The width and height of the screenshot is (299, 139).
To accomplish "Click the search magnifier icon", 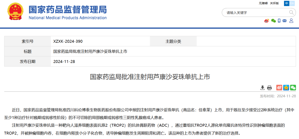I will pos(292,12).
